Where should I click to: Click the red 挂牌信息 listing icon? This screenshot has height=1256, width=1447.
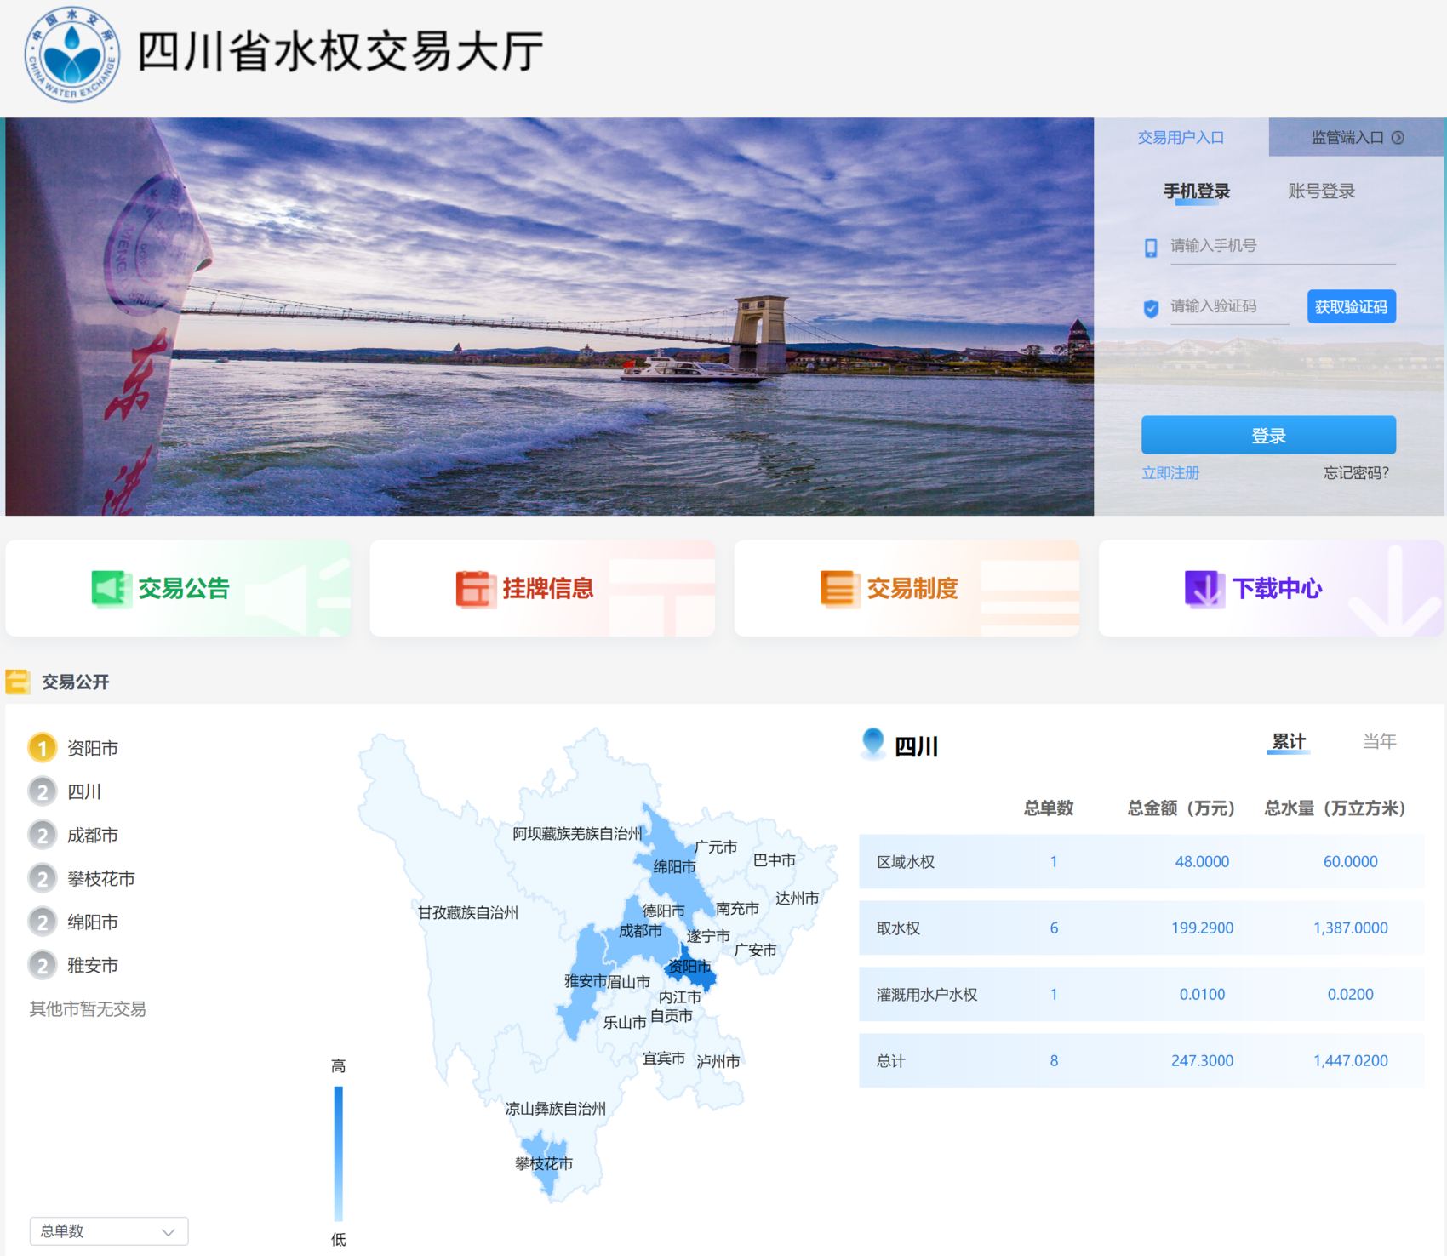tap(475, 588)
